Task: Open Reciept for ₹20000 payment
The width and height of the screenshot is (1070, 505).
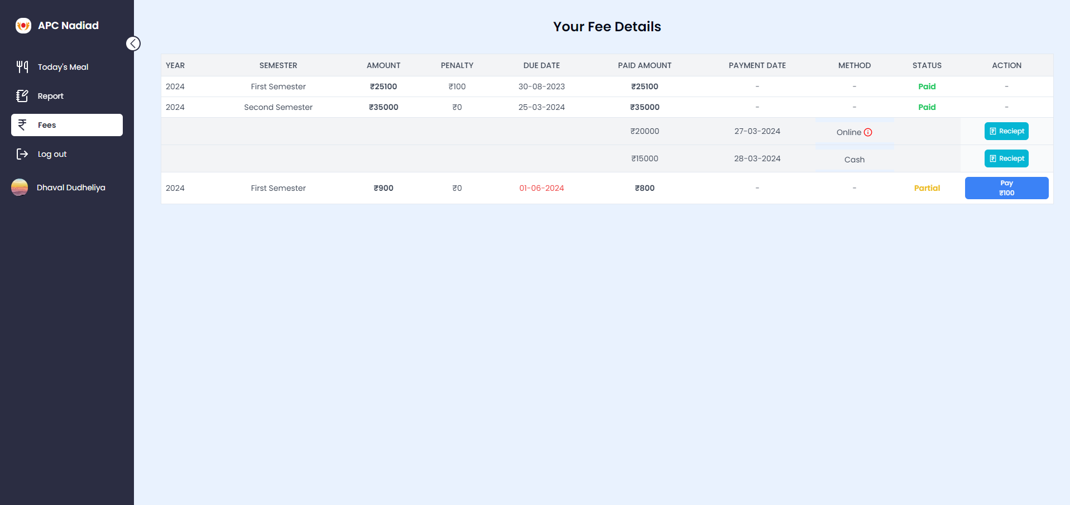Action: click(1006, 131)
